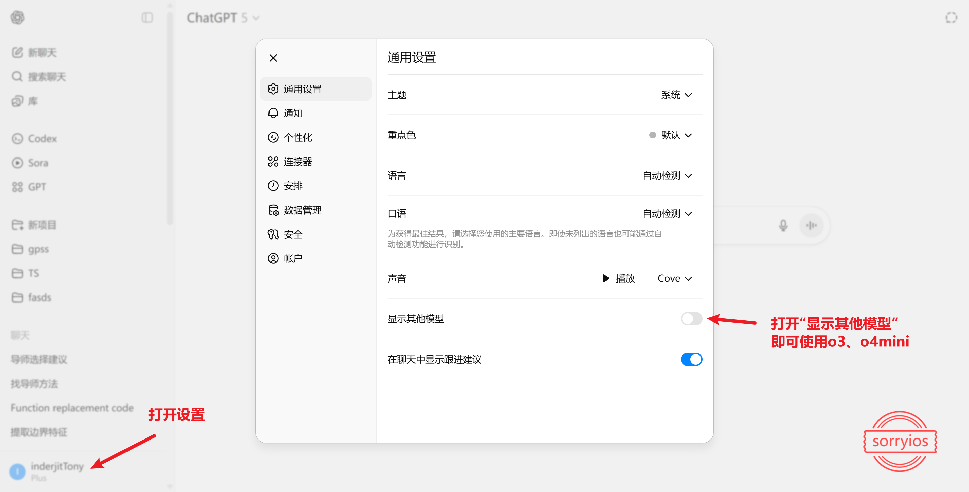Close the settings dialog
This screenshot has width=969, height=492.
[x=273, y=58]
